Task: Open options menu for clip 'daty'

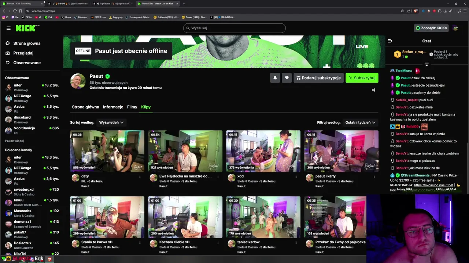Action: [x=140, y=177]
